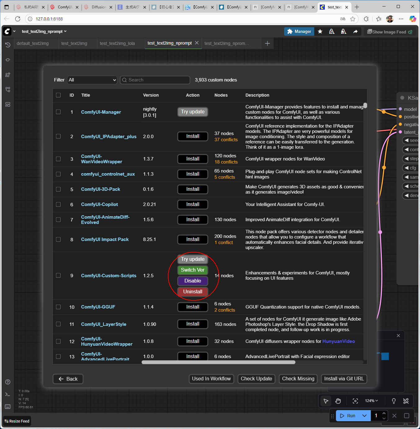Select the hand pan tool
This screenshot has width=420, height=429.
tap(338, 401)
